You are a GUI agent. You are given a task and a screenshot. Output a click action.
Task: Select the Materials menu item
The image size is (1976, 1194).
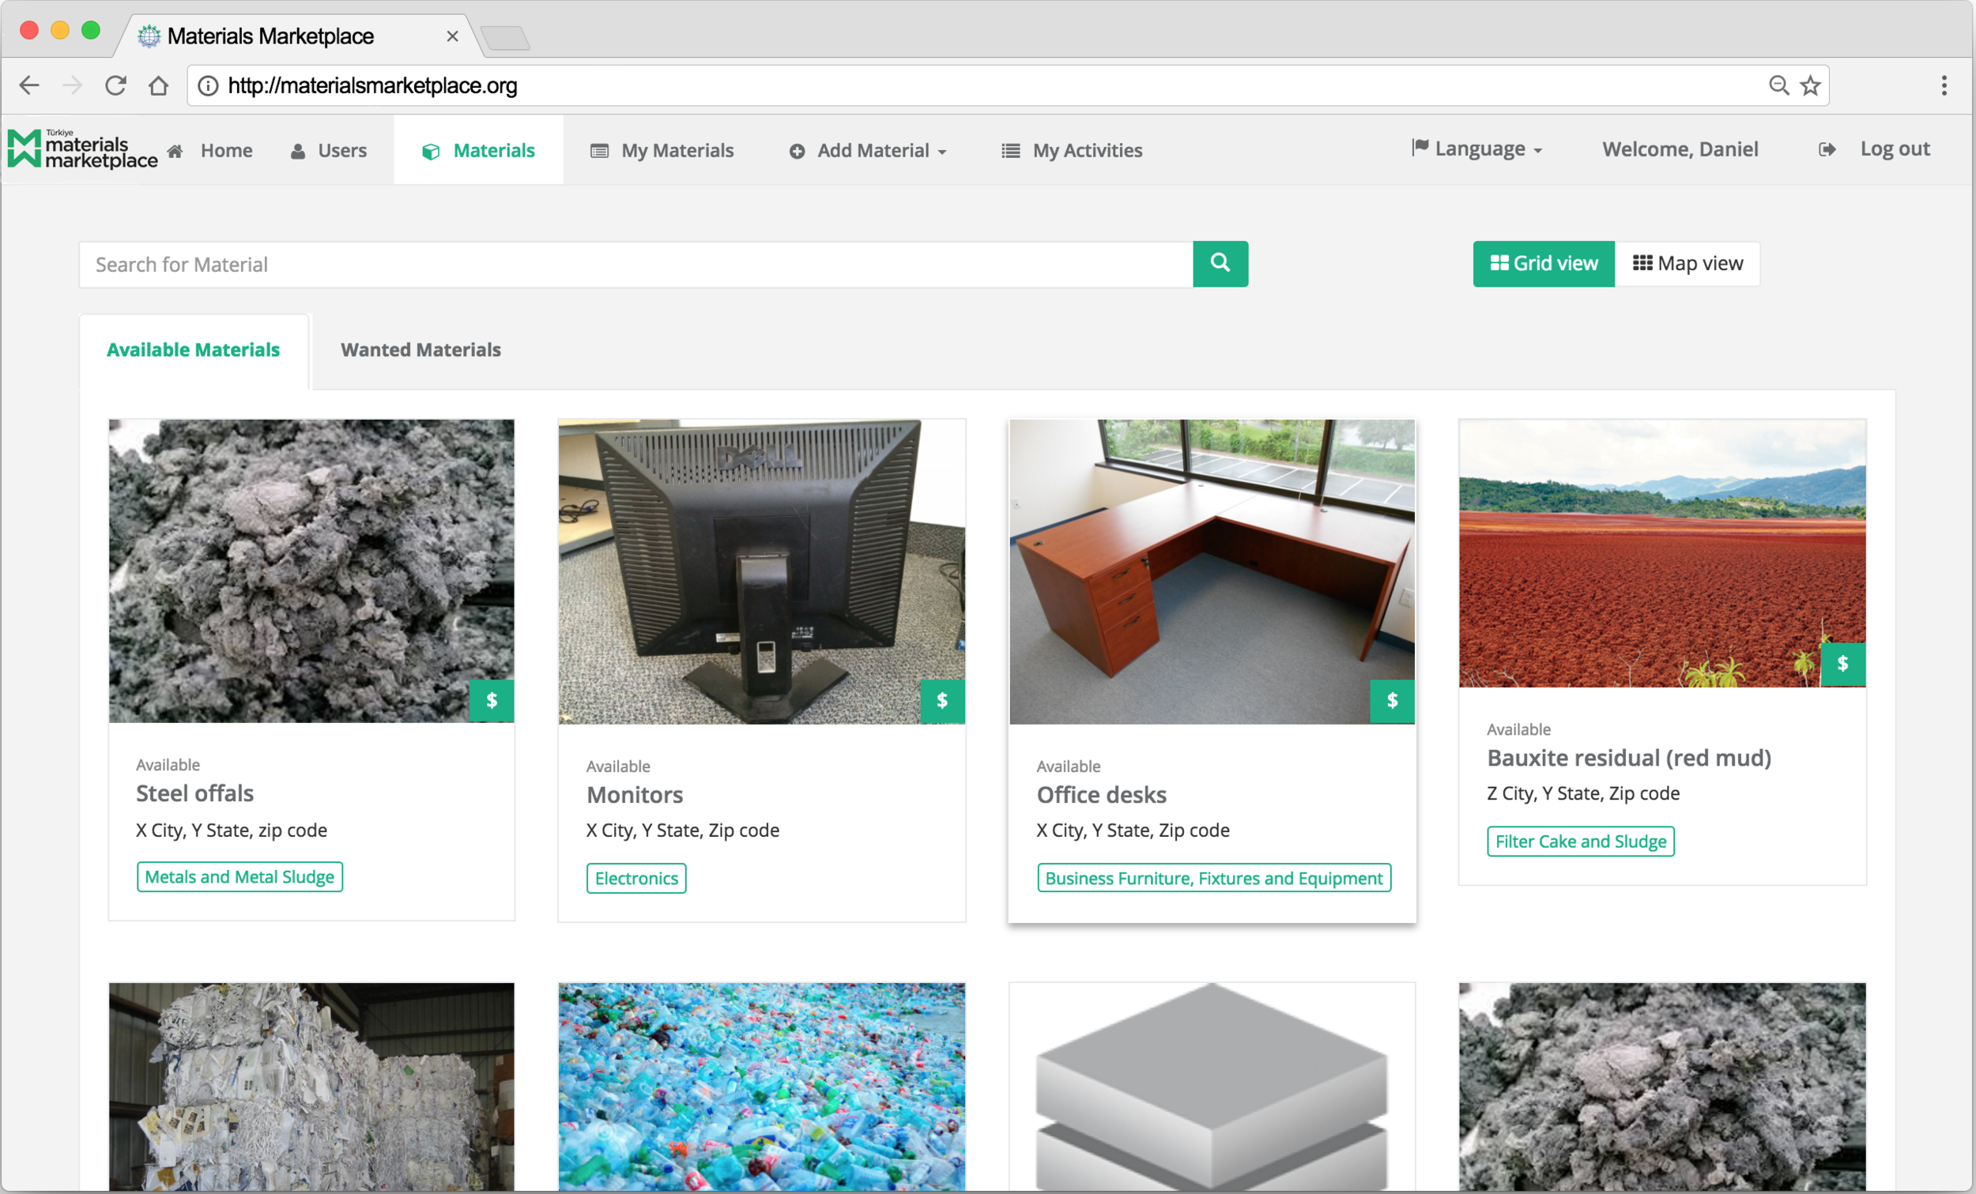[478, 150]
